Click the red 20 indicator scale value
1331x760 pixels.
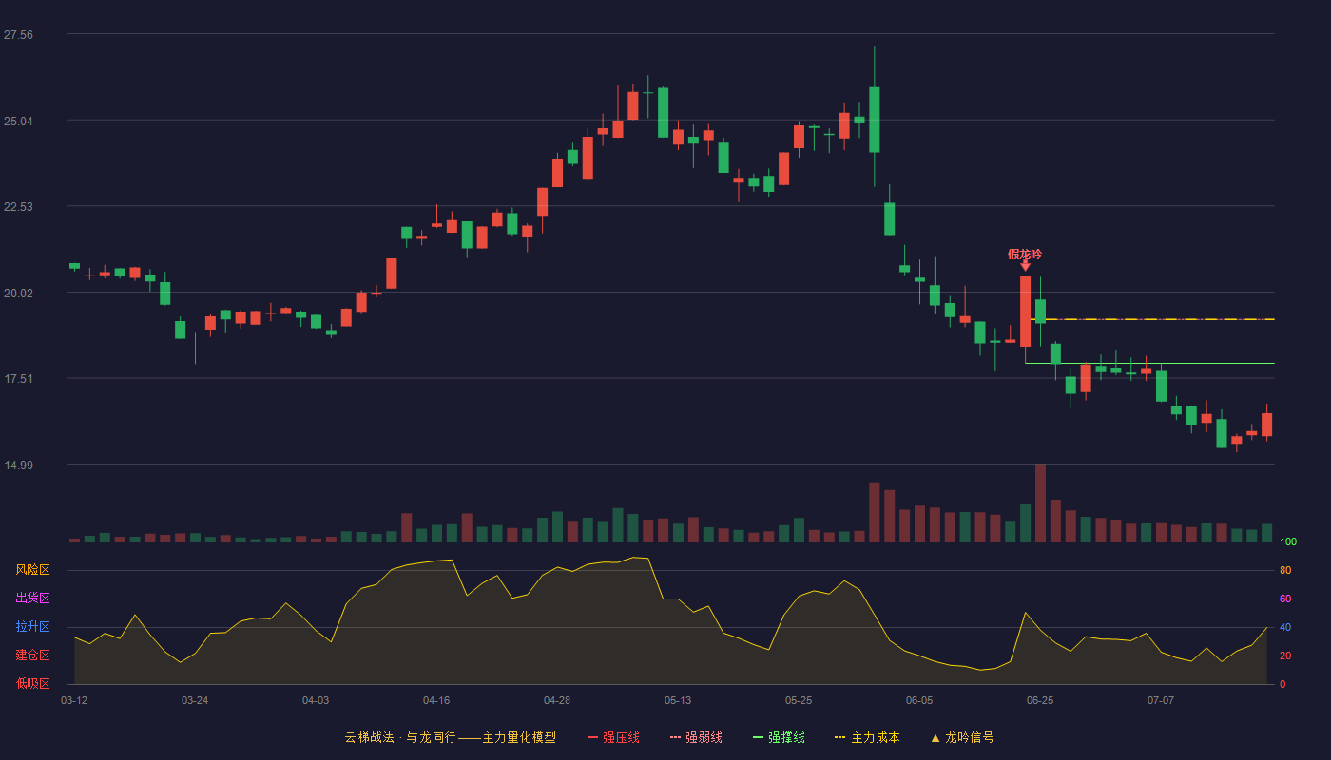pyautogui.click(x=1285, y=655)
